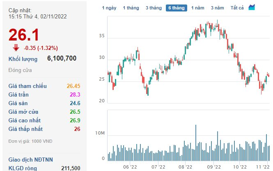This screenshot has width=273, height=171.
Task: Select the active 6 tháng tab
Action: pos(177,8)
